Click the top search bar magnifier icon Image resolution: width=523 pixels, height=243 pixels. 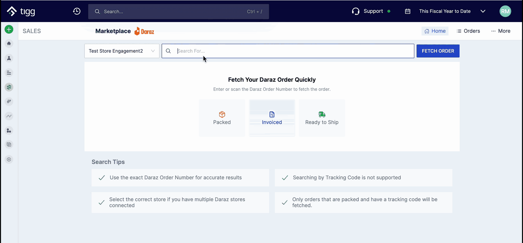tap(97, 11)
